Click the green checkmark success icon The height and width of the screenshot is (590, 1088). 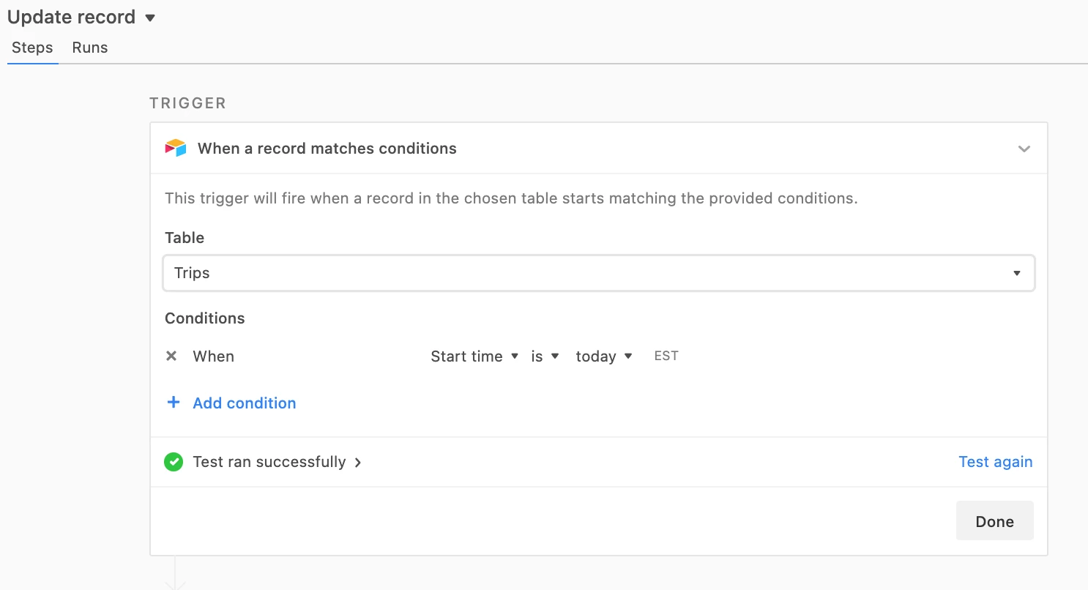(x=174, y=462)
